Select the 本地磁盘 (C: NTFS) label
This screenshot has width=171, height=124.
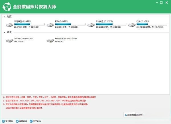(x=23, y=21)
